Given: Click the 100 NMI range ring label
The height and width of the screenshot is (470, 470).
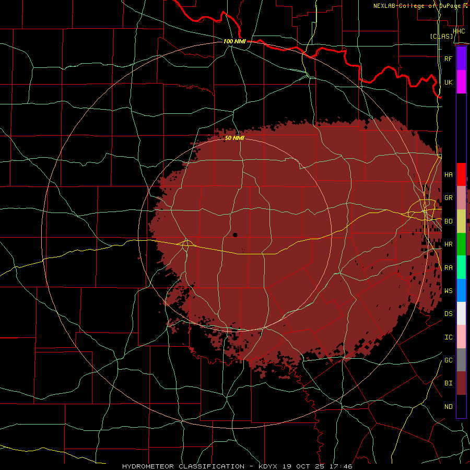Looking at the screenshot, I should 234,41.
